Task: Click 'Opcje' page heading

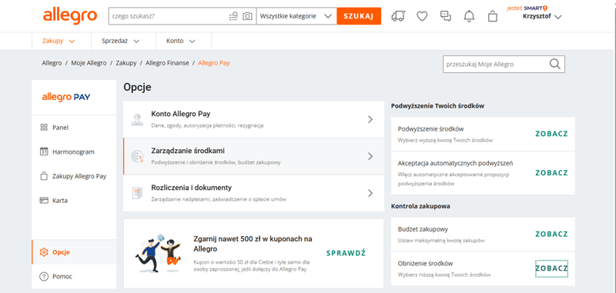Action: pos(137,88)
